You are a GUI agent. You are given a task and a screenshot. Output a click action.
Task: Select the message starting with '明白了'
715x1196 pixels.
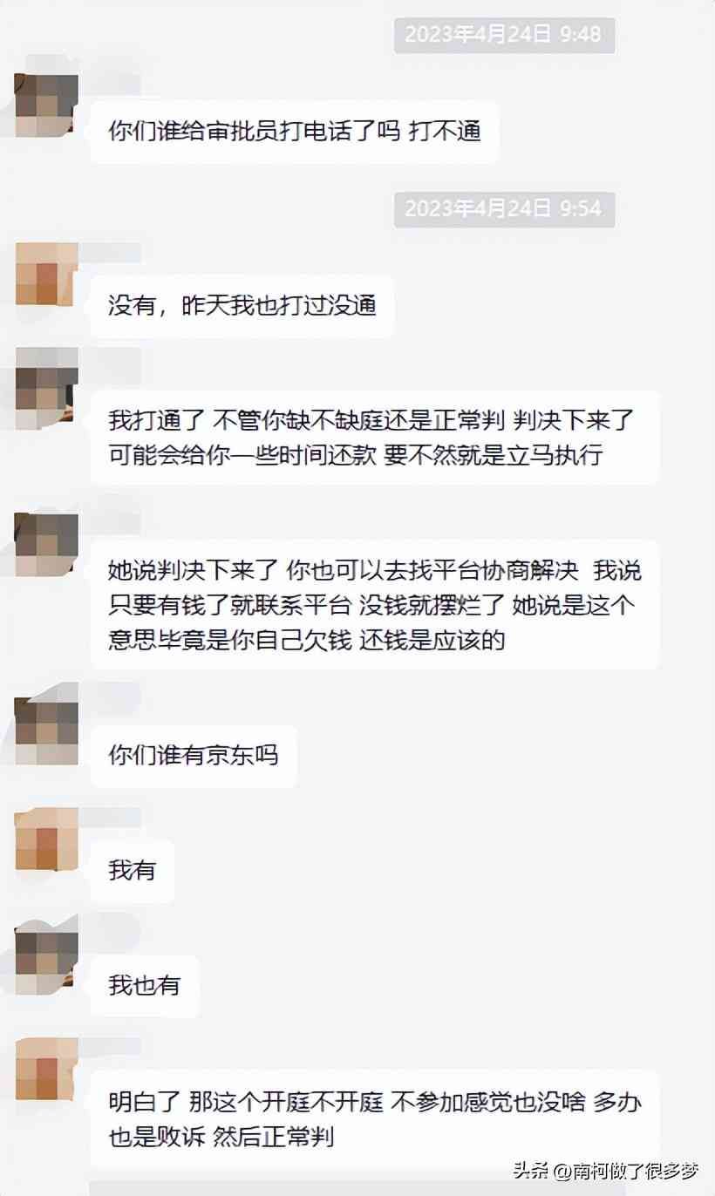(x=375, y=1118)
